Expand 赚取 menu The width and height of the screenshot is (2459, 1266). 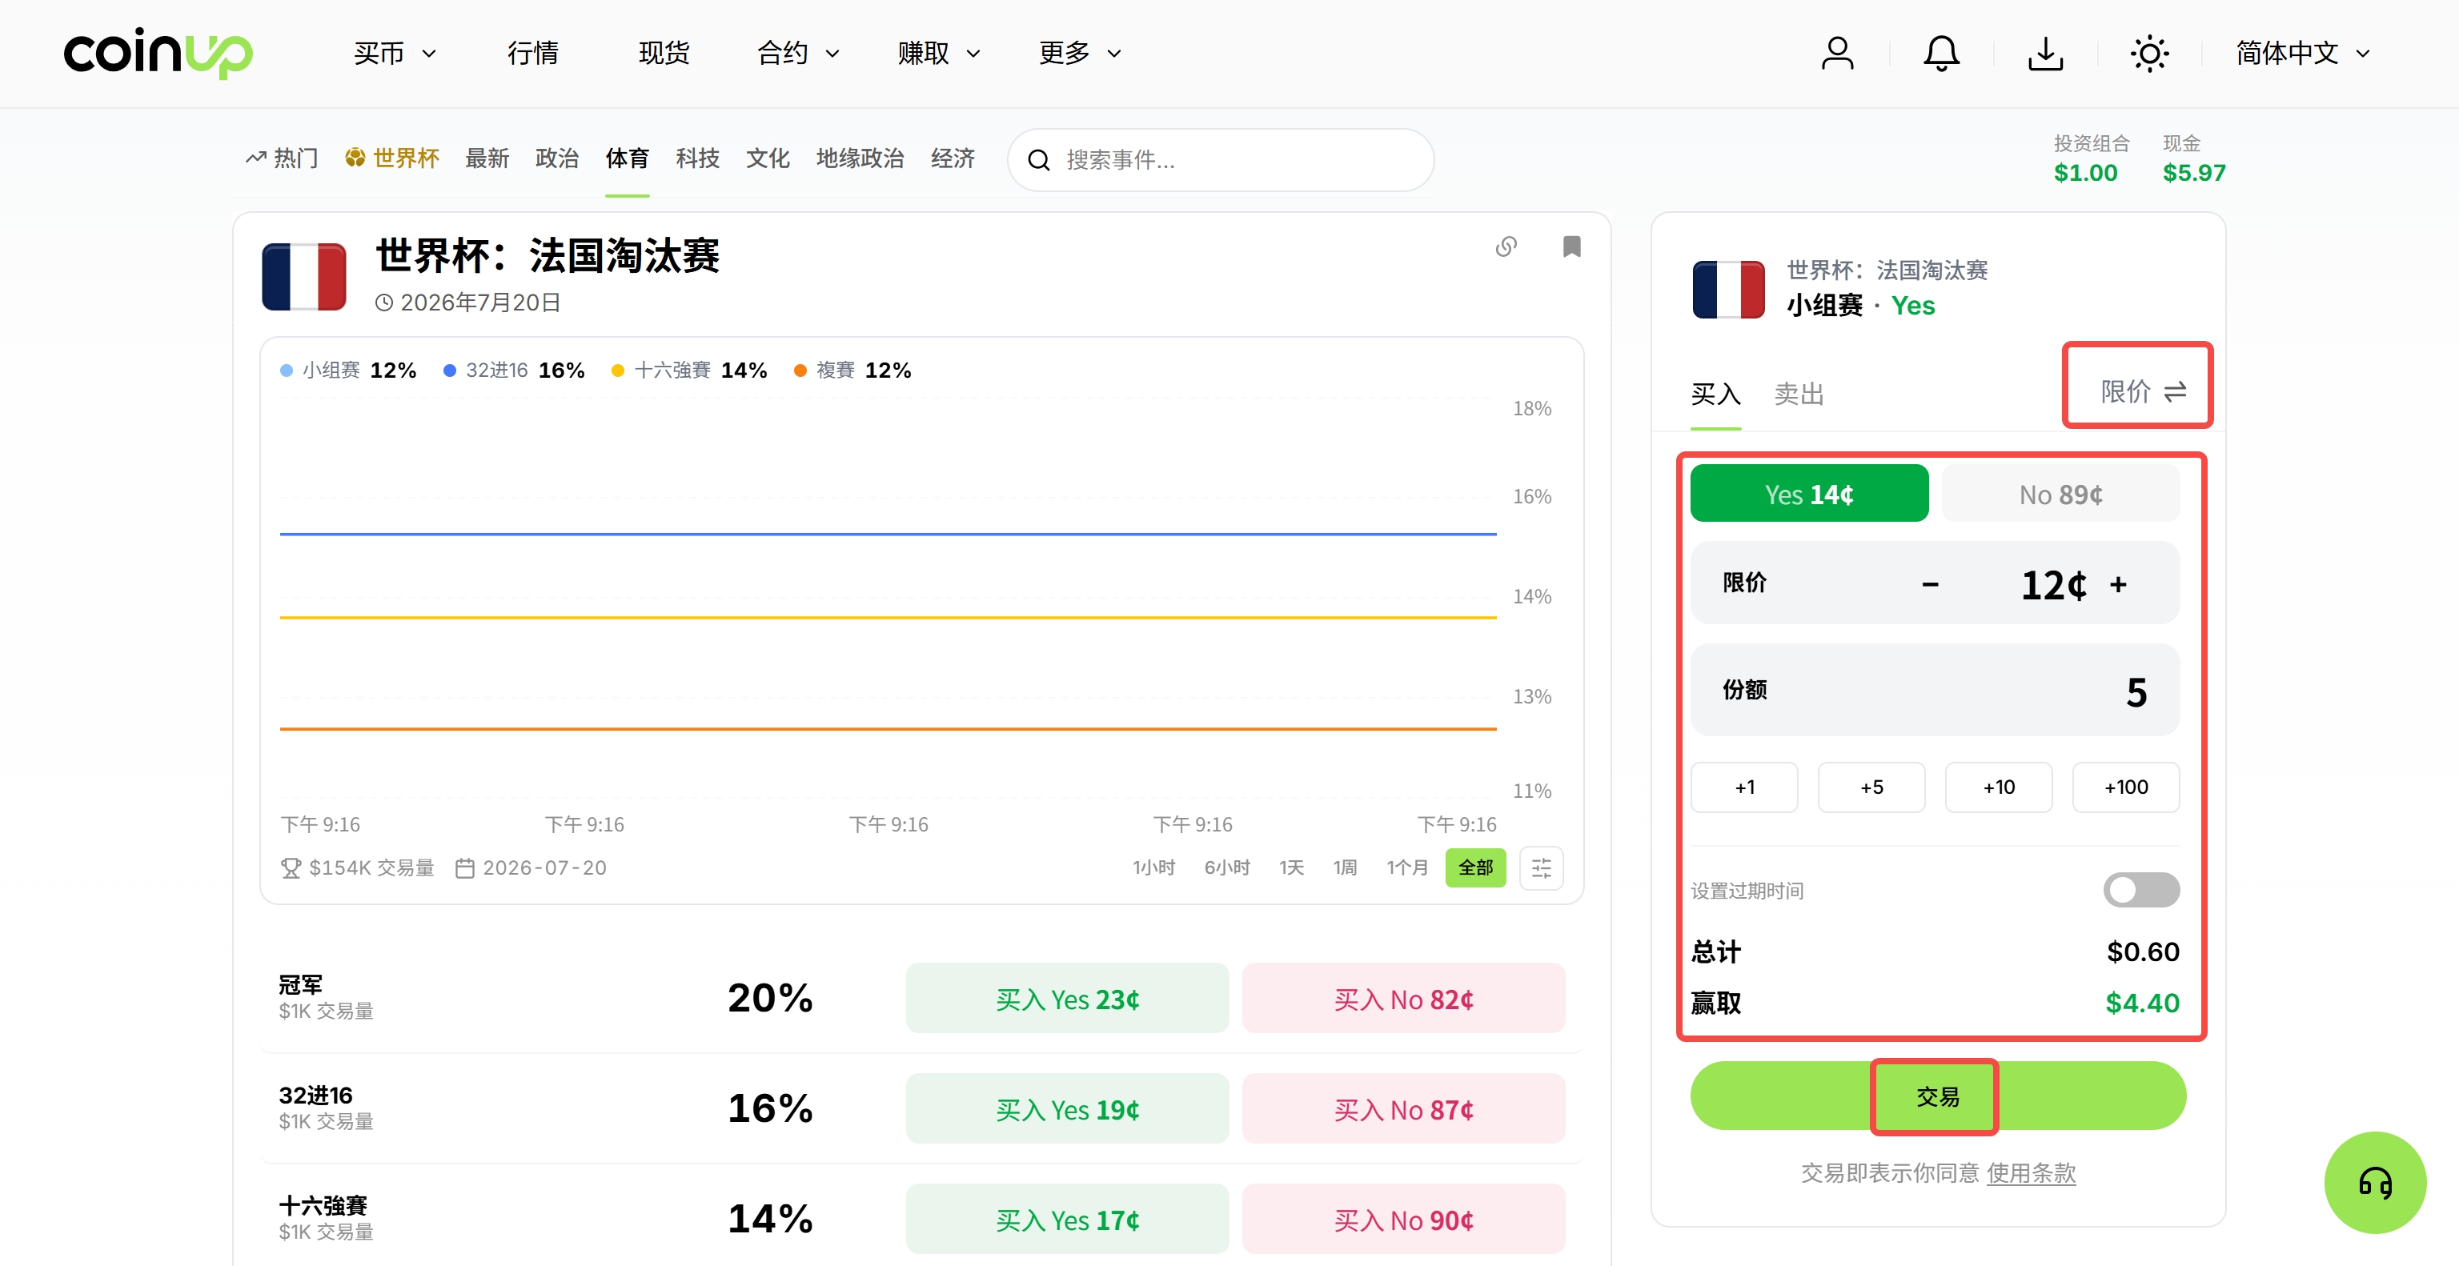pyautogui.click(x=938, y=54)
